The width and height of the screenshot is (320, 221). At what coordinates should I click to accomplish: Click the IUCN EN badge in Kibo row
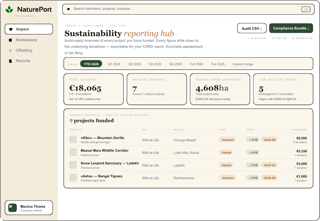(x=269, y=140)
